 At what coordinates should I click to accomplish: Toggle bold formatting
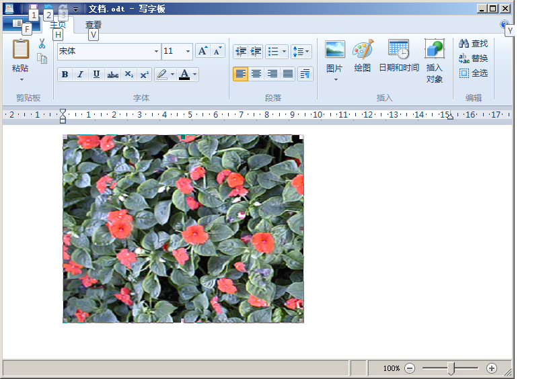click(x=65, y=75)
